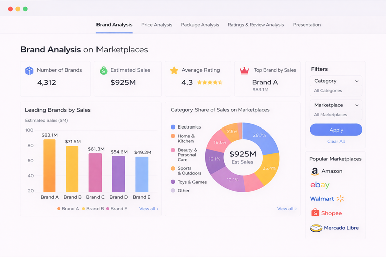Select the Mercado Libre marketplace icon
Image resolution: width=386 pixels, height=257 pixels.
(x=316, y=228)
